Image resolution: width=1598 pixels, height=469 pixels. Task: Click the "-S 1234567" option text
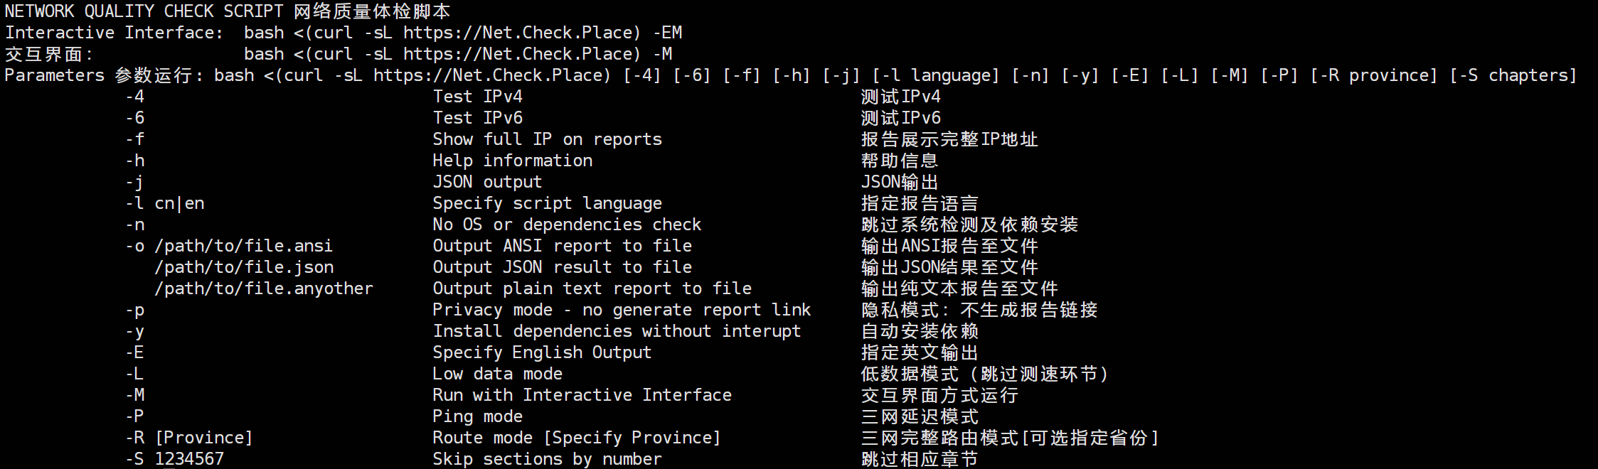(175, 459)
